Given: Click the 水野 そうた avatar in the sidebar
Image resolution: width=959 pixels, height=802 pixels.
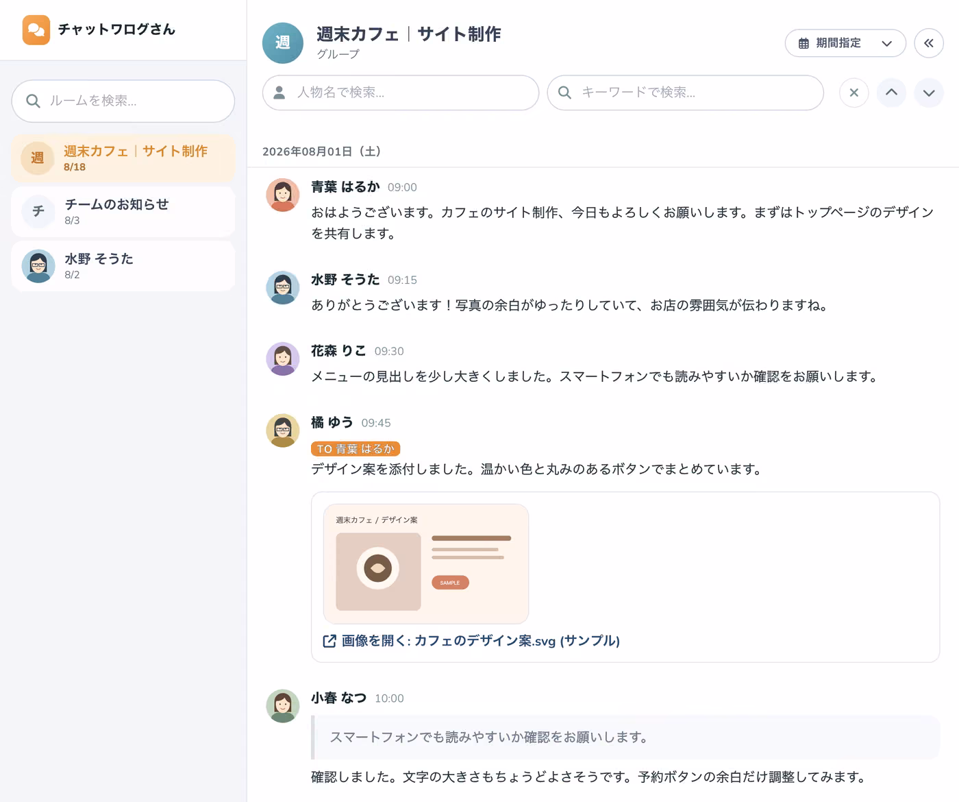Looking at the screenshot, I should pos(38,266).
